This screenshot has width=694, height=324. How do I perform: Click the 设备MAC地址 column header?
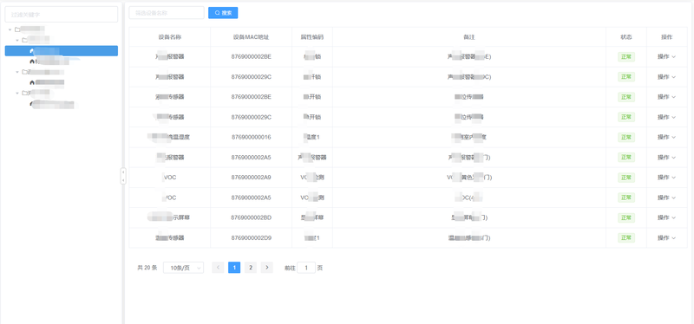251,37
